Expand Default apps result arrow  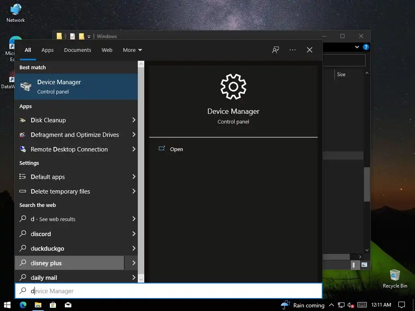click(x=134, y=177)
